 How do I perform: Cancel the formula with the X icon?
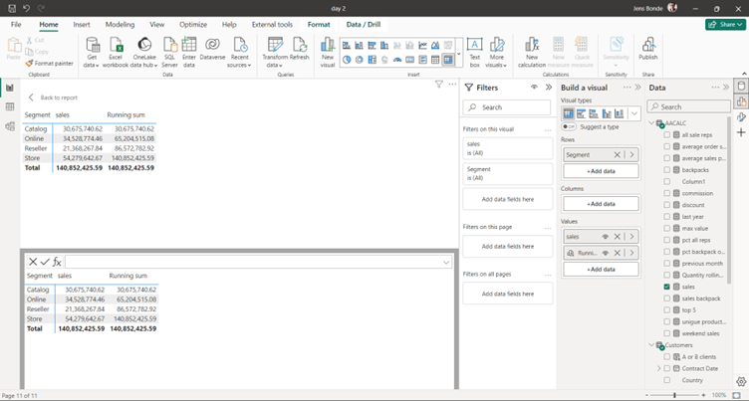[x=33, y=262]
